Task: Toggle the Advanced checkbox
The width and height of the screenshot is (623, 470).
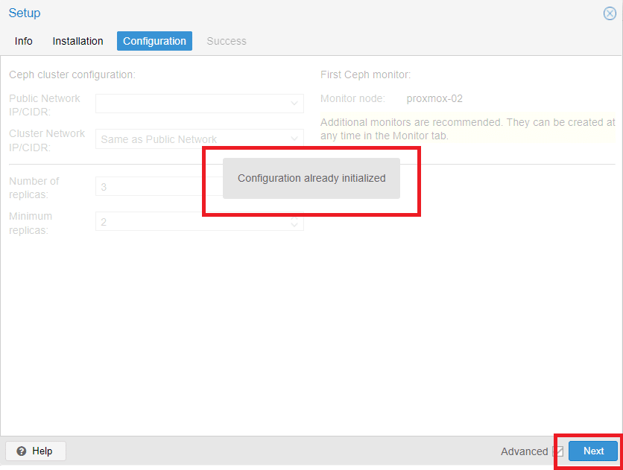Action: [x=558, y=451]
